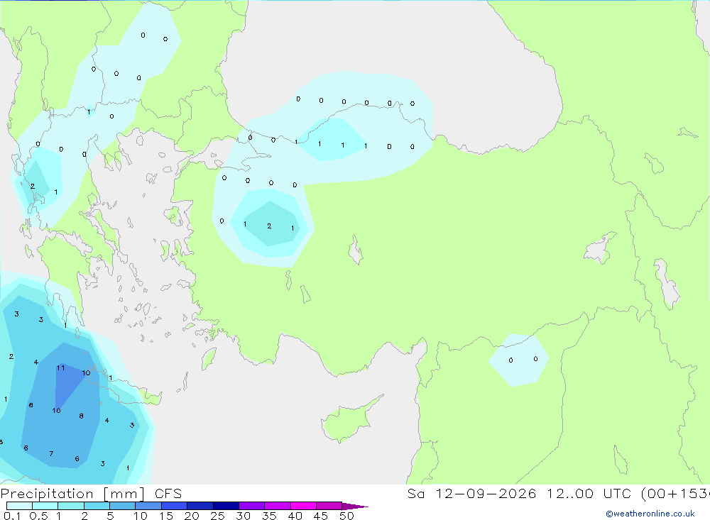Click the legend label '0.5'
Viewport: 710px width, 520px height.
click(x=38, y=516)
